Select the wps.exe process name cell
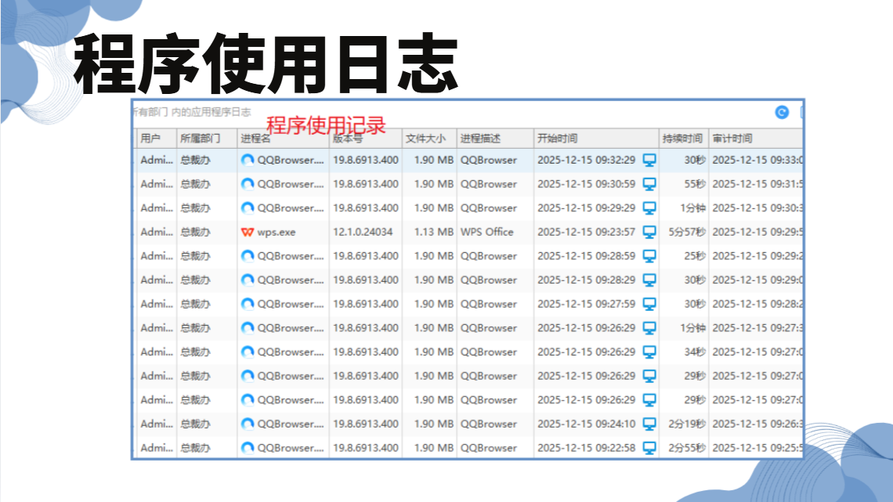 point(277,233)
